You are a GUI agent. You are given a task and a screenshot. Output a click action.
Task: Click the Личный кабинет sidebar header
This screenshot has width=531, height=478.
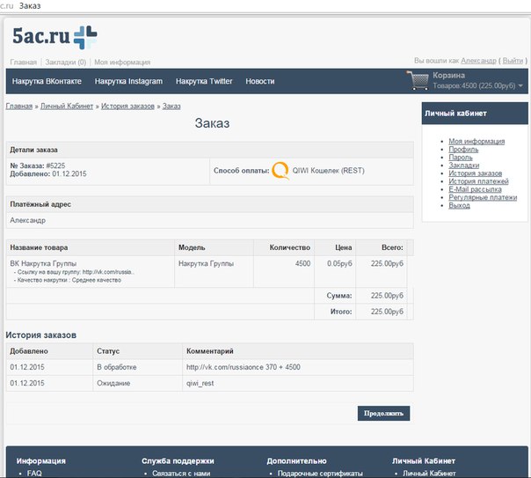pos(475,114)
